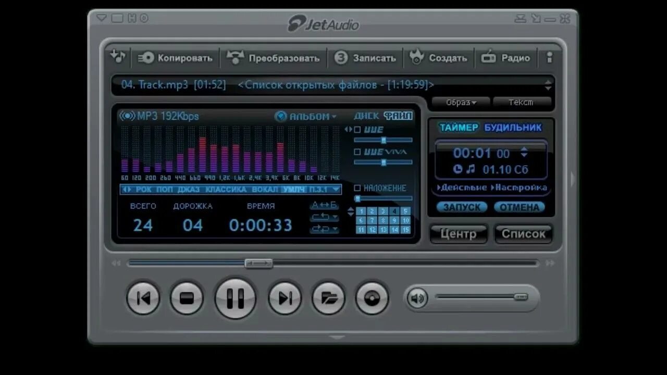
Task: Open the Записать burn tool
Action: coord(365,58)
